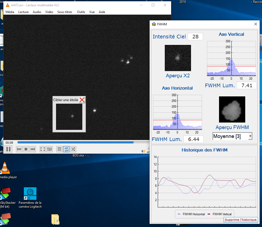Viewport: 262px width, 227px height.
Task: Open the Média menu
Action: (x=10, y=12)
